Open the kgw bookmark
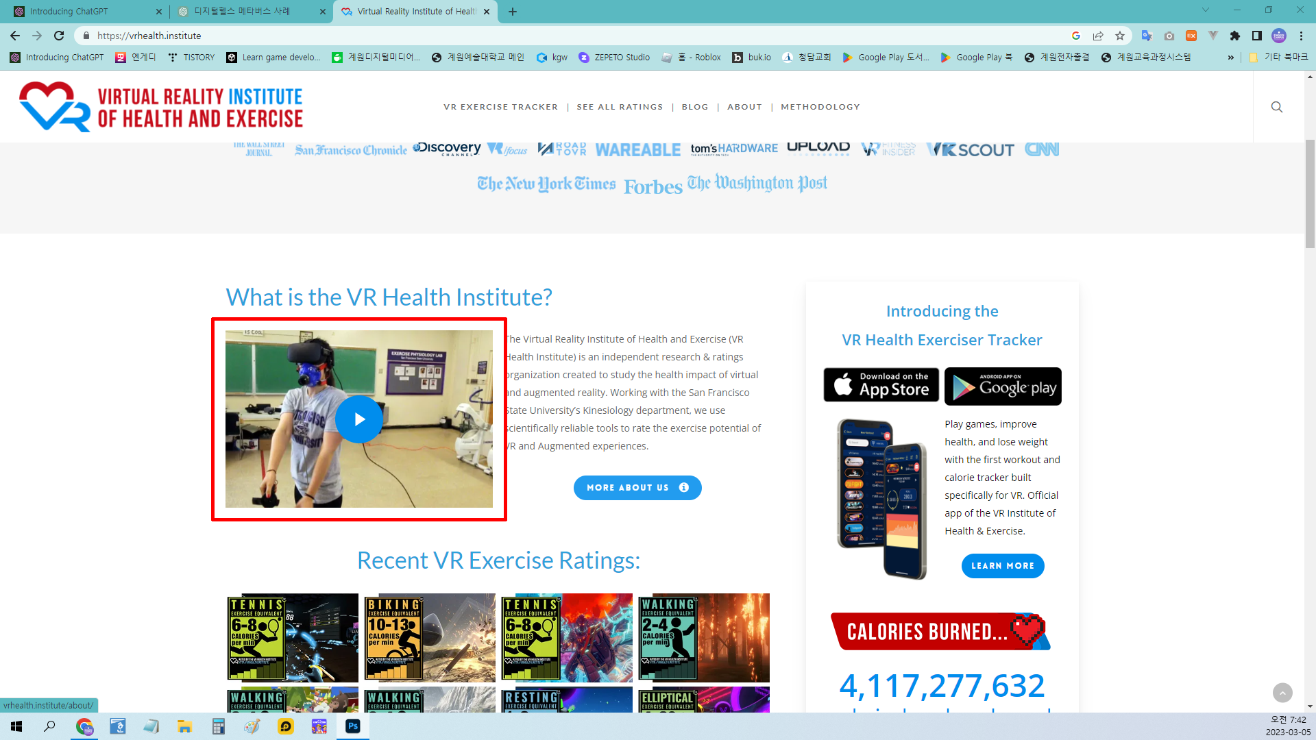Image resolution: width=1316 pixels, height=740 pixels. tap(552, 58)
